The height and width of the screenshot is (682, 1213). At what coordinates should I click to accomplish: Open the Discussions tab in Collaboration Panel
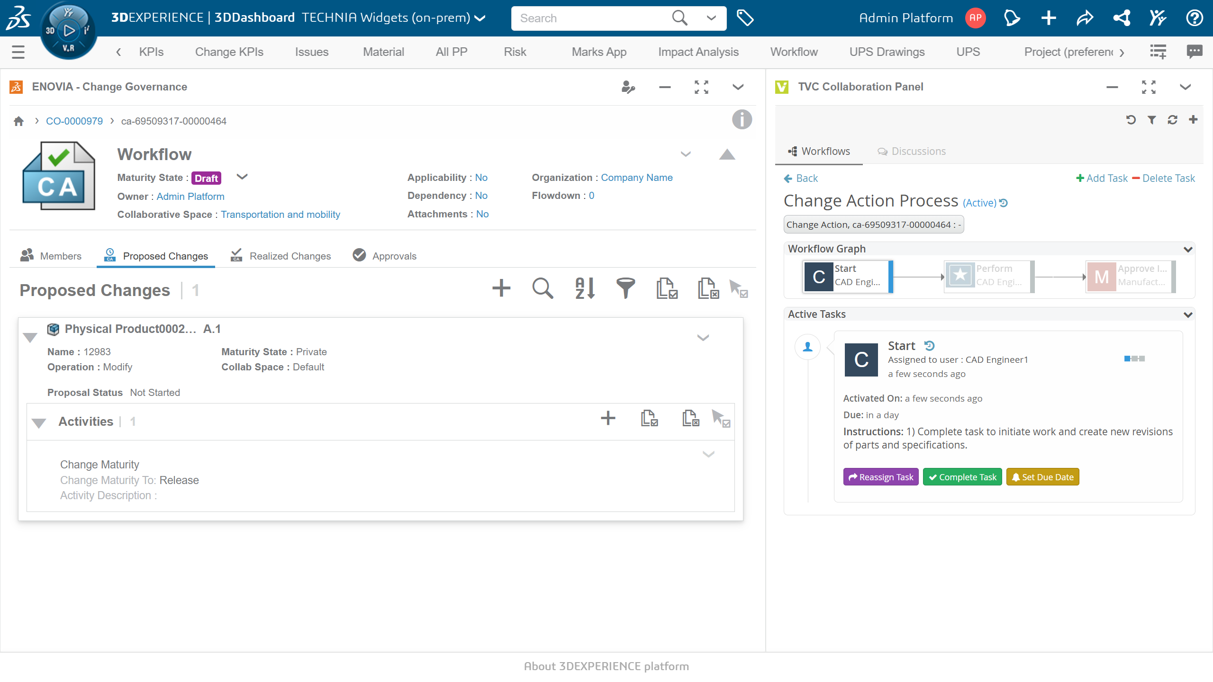pos(911,151)
